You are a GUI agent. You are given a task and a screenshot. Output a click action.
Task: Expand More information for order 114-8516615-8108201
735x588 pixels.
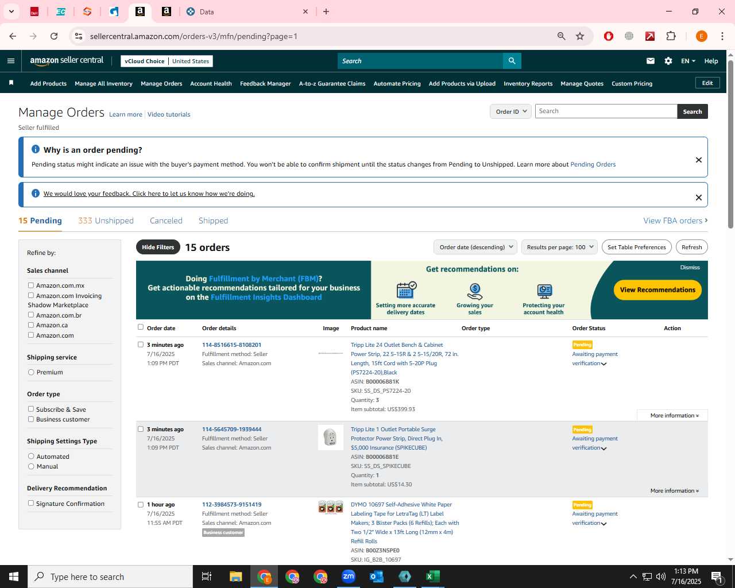674,416
